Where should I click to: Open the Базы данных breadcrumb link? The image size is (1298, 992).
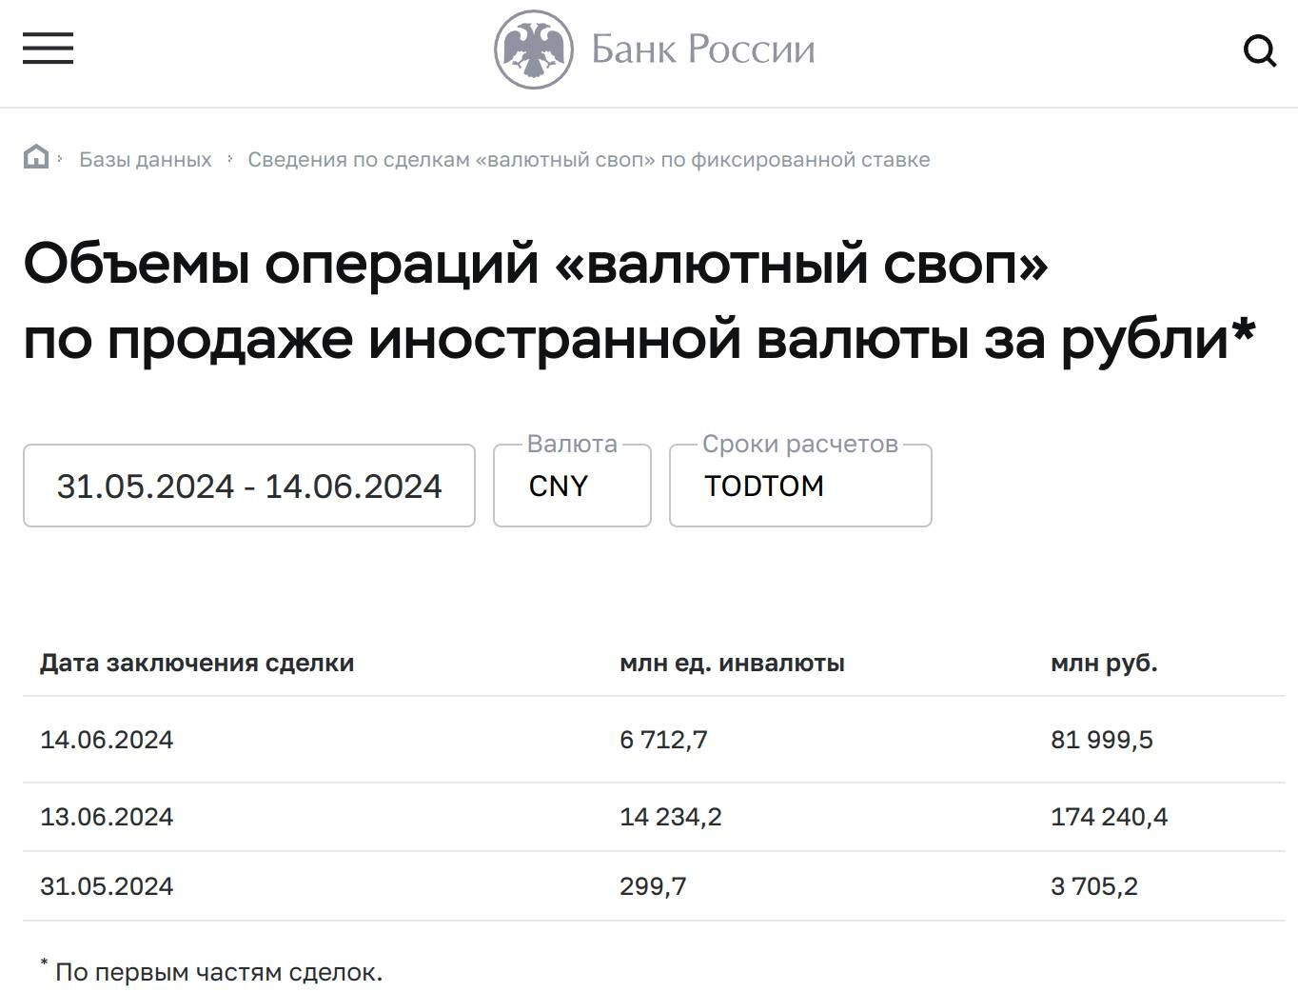coord(146,160)
